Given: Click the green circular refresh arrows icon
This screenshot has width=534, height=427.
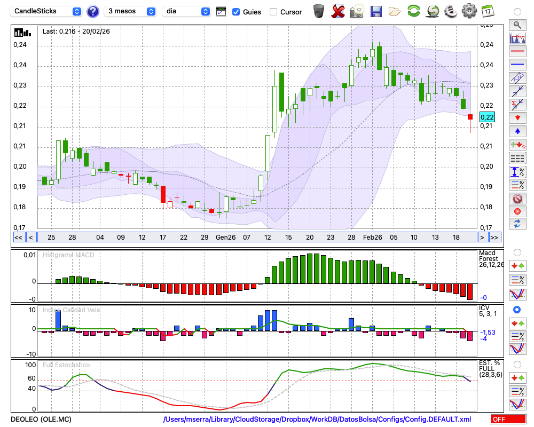Looking at the screenshot, I should pyautogui.click(x=413, y=11).
